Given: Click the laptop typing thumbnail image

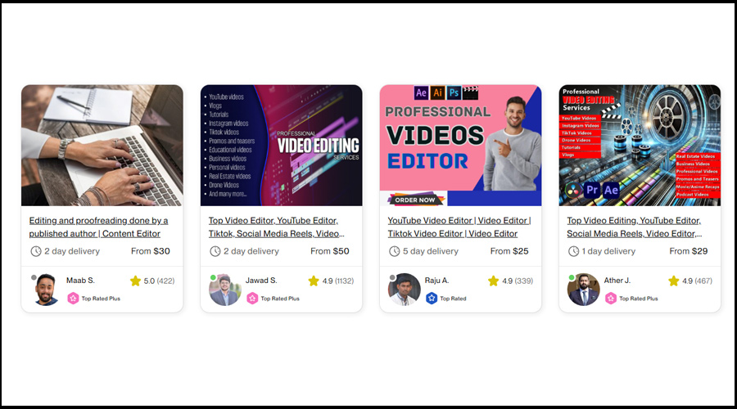Looking at the screenshot, I should [x=102, y=145].
